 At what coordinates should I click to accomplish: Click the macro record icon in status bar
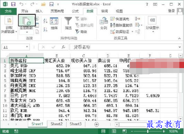pyautogui.click(x=16, y=131)
